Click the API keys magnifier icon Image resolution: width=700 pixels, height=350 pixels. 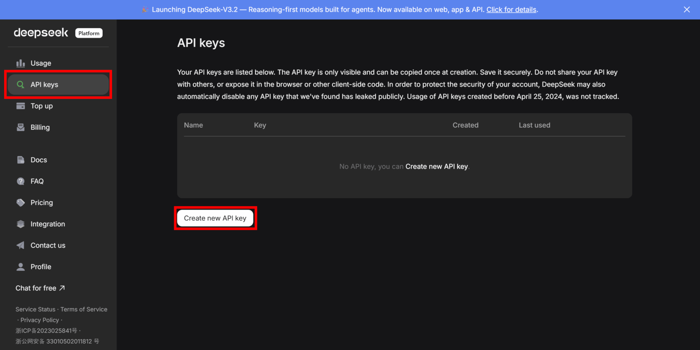tap(21, 85)
